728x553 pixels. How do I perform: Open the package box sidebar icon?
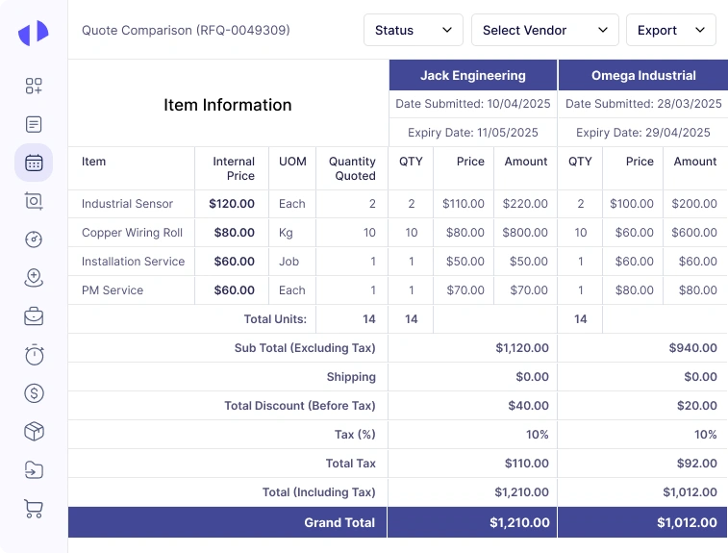[x=34, y=432]
